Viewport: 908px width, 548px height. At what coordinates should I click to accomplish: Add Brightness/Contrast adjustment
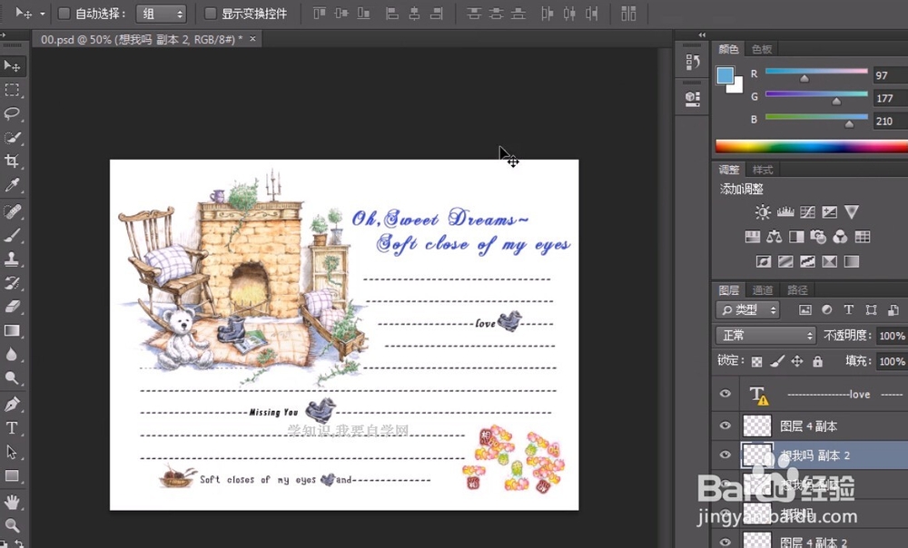(763, 212)
